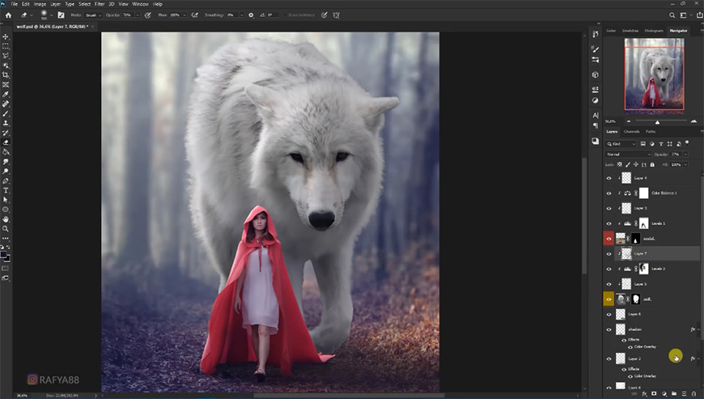Hide the shadow layer eye

[609, 329]
